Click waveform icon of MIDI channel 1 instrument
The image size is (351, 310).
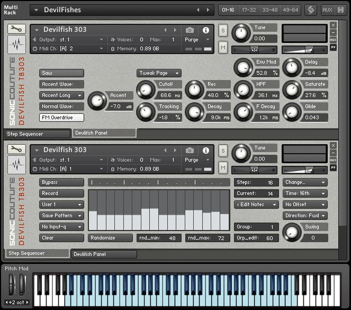tap(16, 165)
